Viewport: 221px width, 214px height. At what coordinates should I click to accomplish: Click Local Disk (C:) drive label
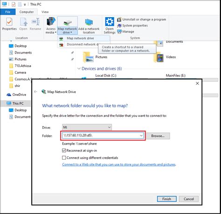coord(106,75)
